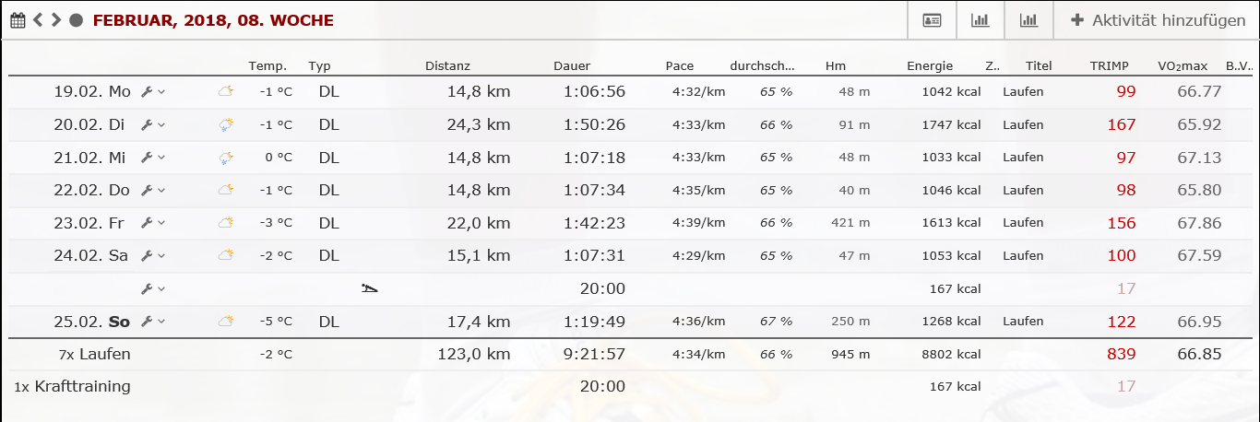Expand the dropdown chevron for 23.02. Fr
Image resolution: width=1260 pixels, height=422 pixels.
(x=161, y=223)
